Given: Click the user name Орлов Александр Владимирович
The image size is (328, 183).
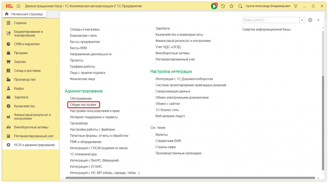Looking at the screenshot, I should [x=267, y=6].
